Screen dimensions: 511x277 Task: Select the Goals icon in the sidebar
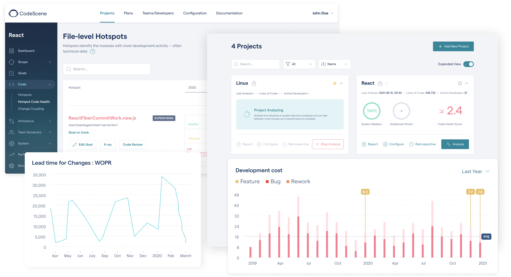click(x=12, y=73)
